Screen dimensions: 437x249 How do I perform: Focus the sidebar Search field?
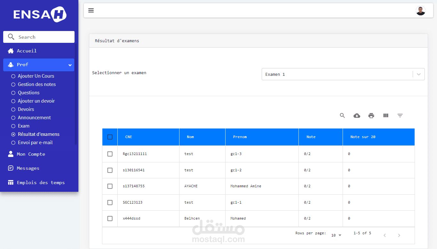click(39, 37)
